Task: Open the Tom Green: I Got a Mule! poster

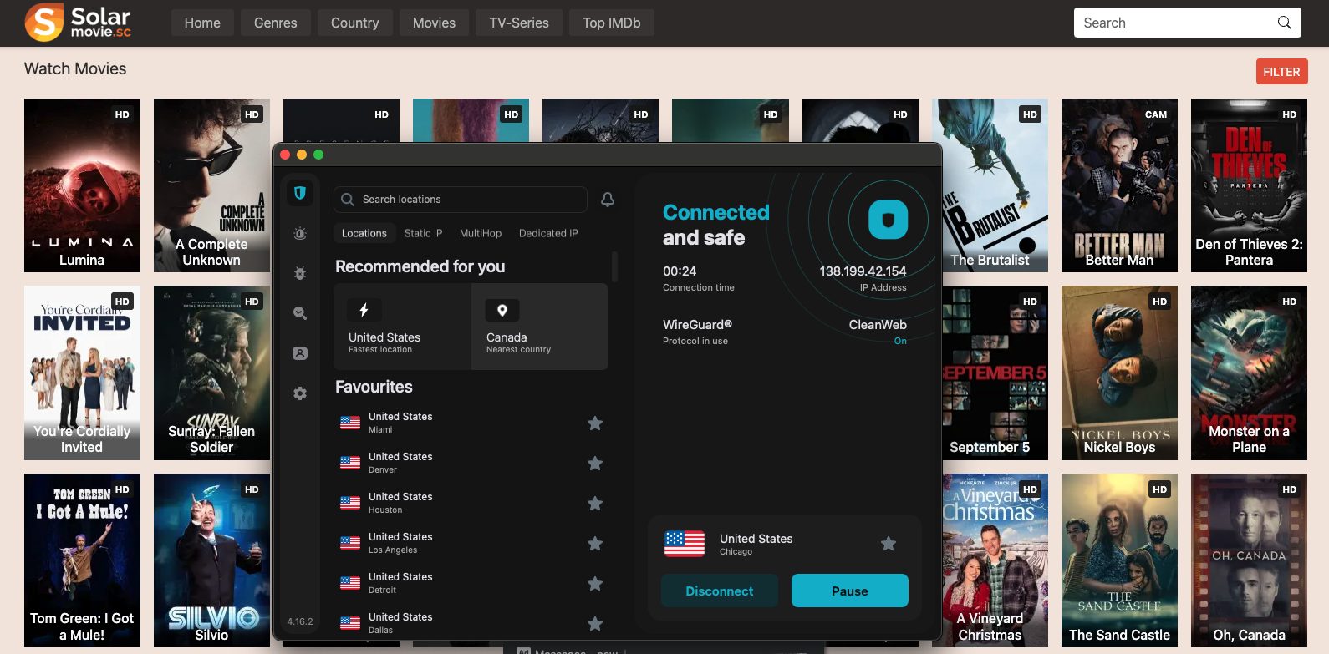Action: tap(82, 560)
